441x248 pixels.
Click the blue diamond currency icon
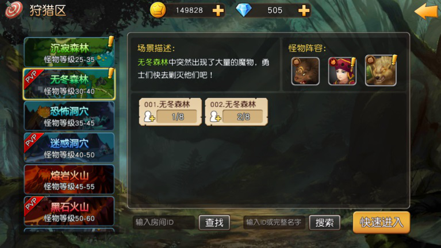244,10
